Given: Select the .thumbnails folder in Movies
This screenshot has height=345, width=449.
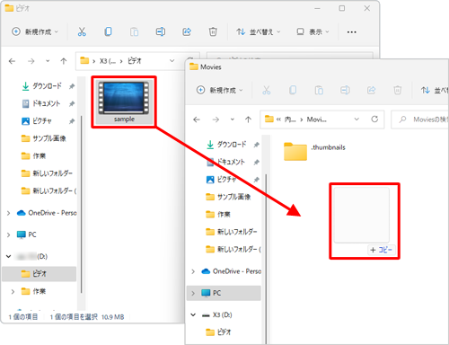Looking at the screenshot, I should tap(314, 151).
